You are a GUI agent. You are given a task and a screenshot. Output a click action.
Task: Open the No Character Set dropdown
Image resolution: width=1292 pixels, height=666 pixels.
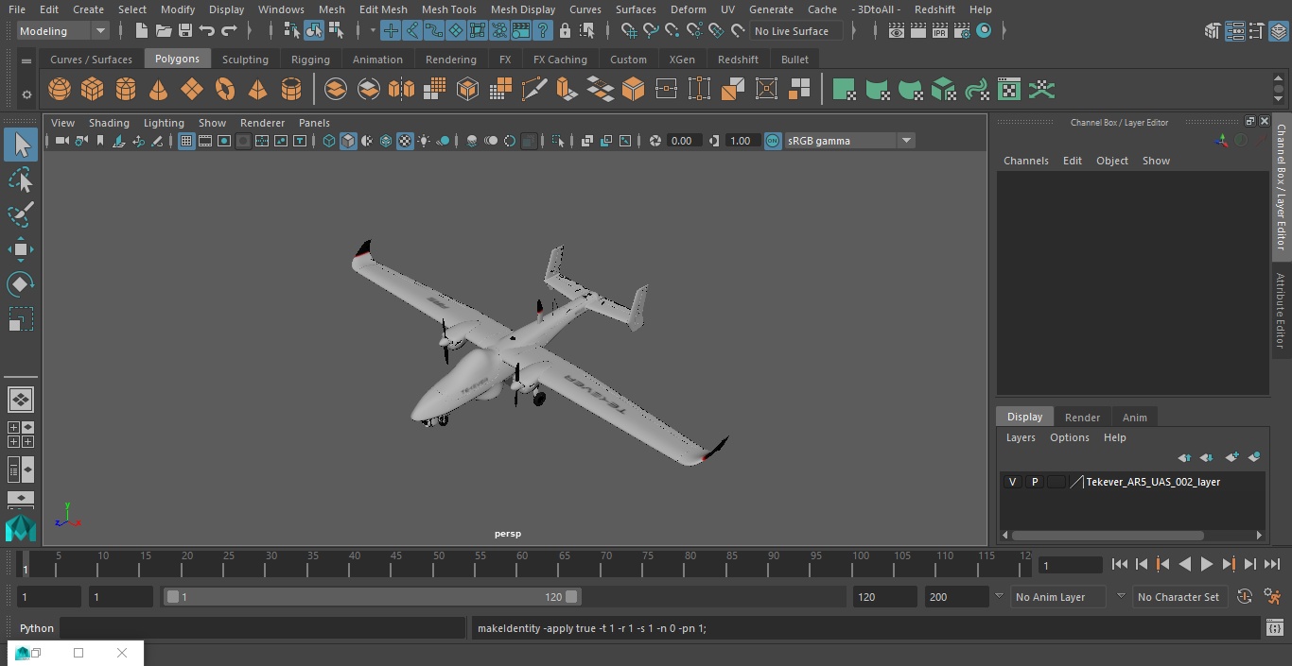coord(1179,597)
